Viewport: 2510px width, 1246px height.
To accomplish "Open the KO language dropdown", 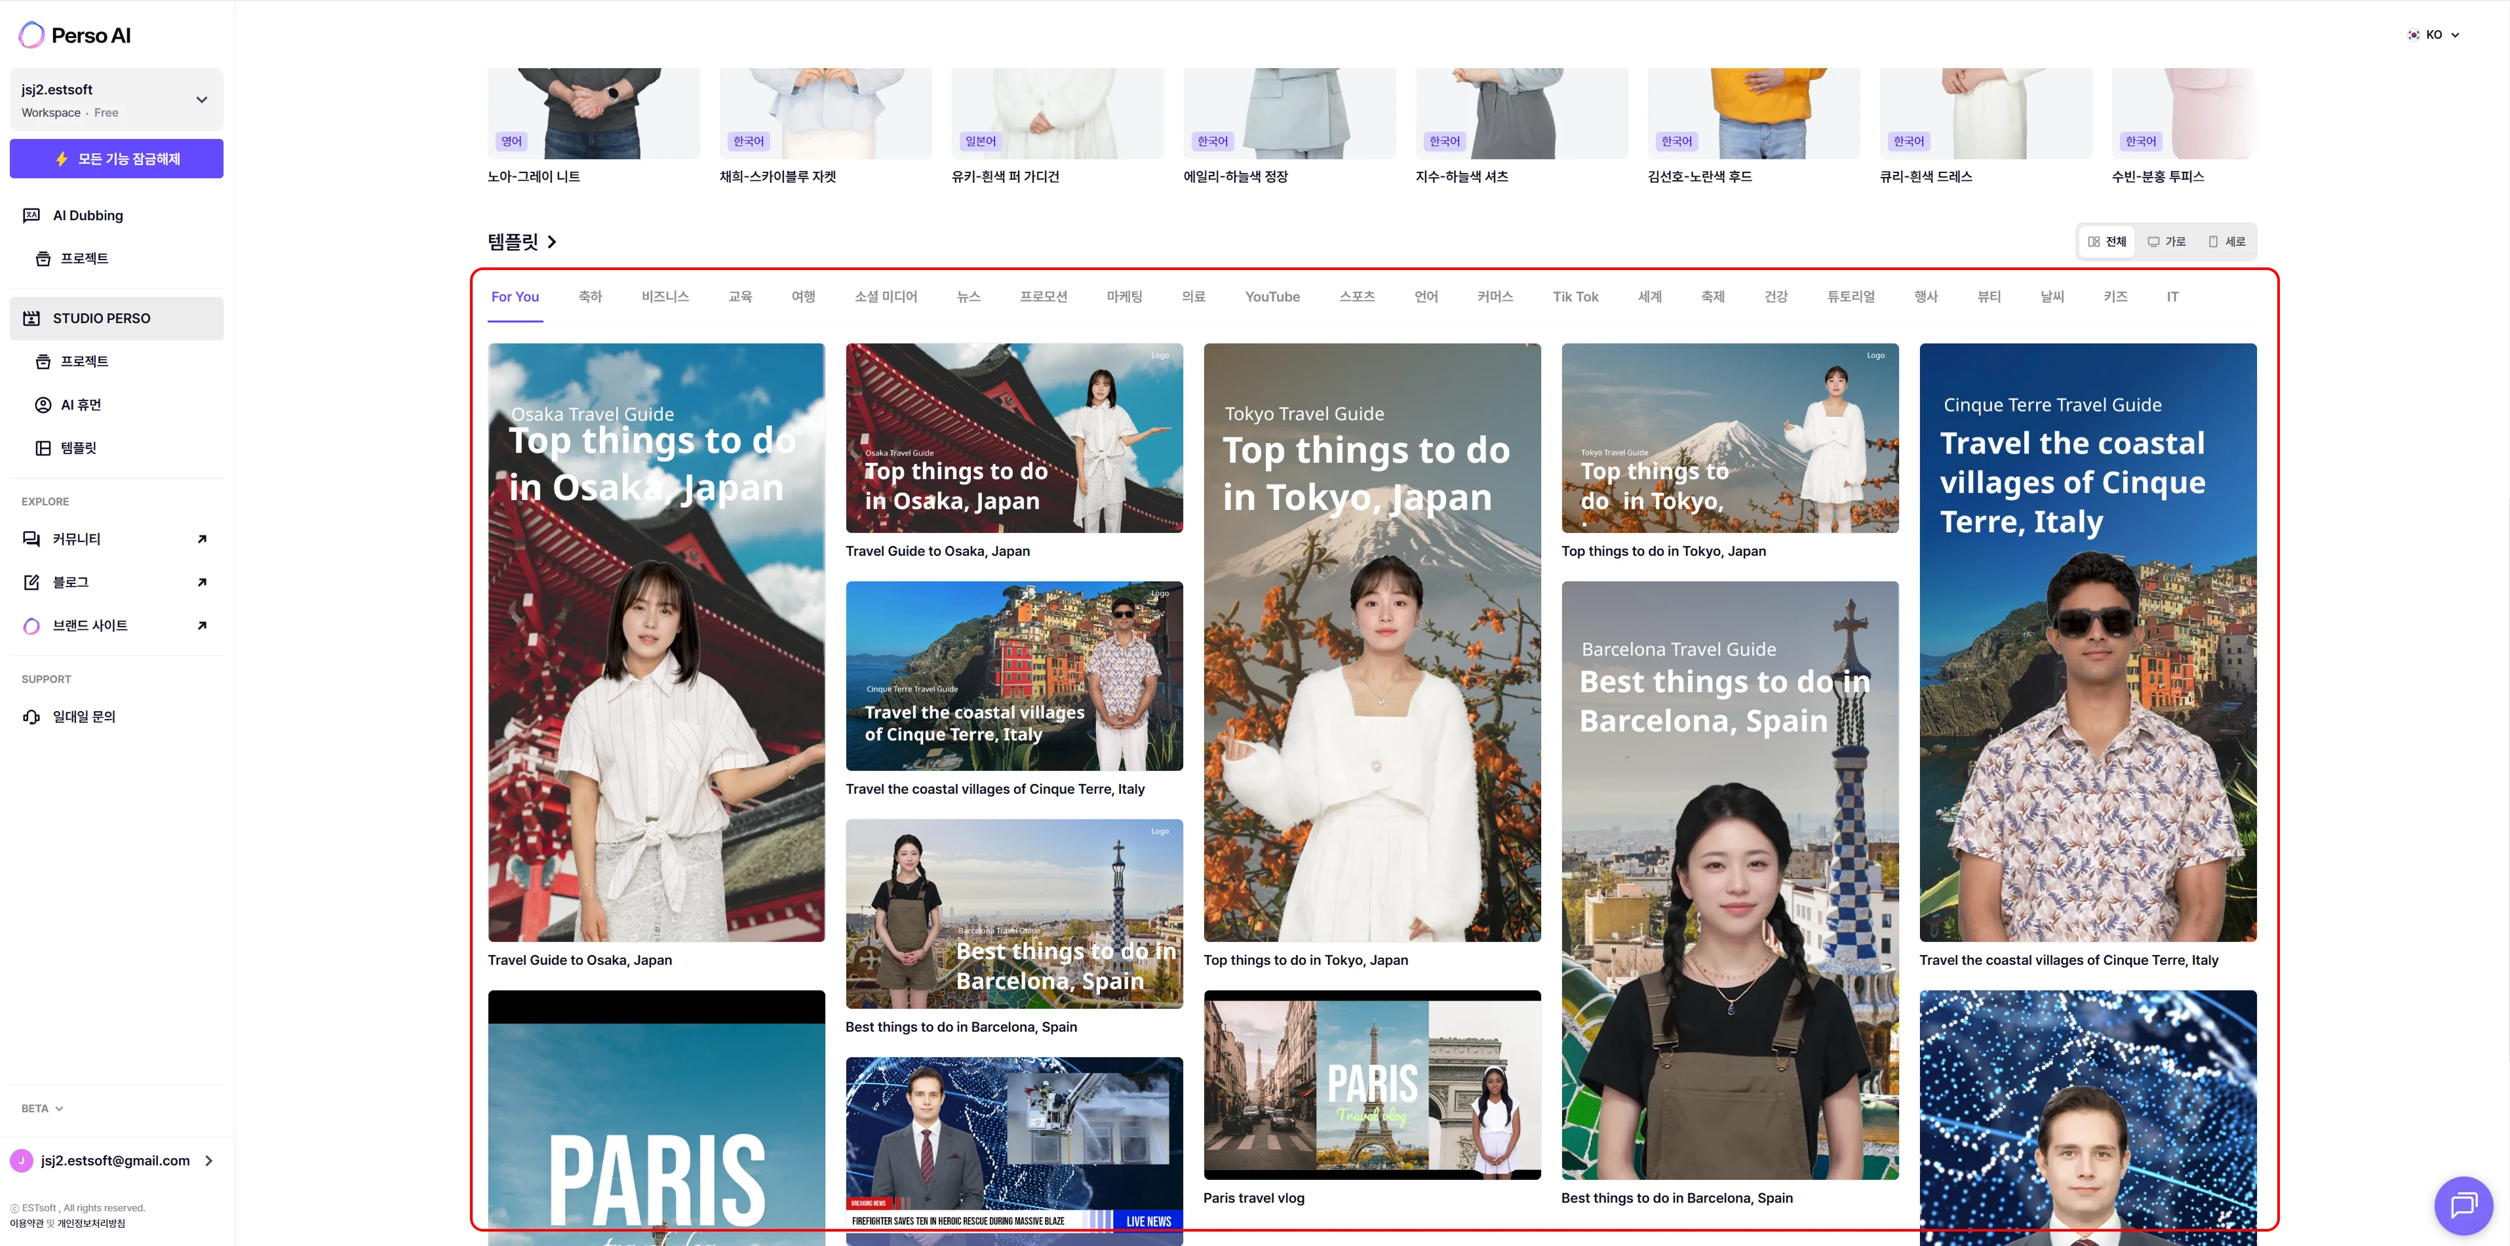I will (x=2434, y=35).
